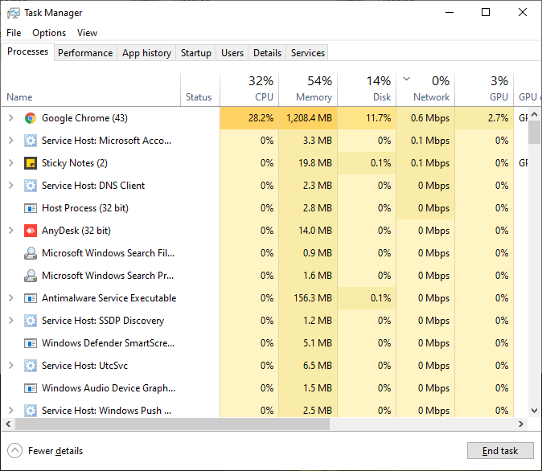Open the View menu
Screen dimensions: 542x471
tap(87, 33)
